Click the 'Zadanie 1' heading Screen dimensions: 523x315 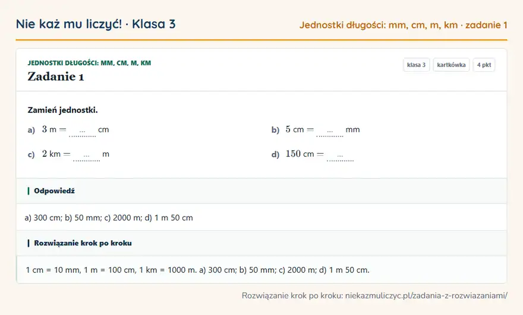56,77
